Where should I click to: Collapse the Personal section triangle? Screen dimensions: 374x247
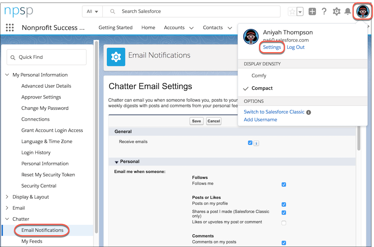[116, 162]
